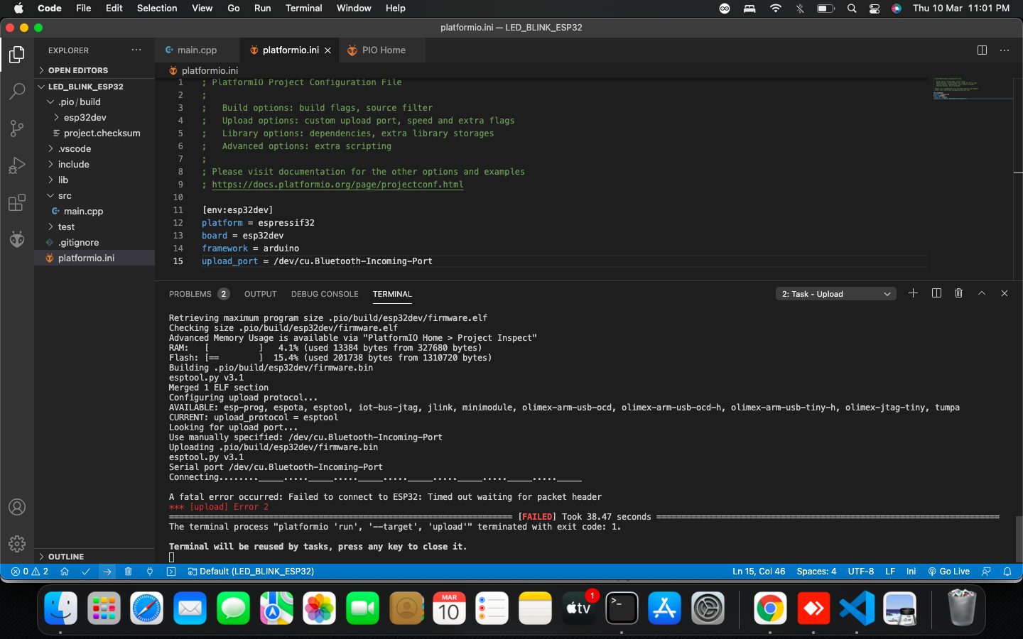Viewport: 1023px width, 639px height.
Task: Open the Selection menu in menu bar
Action: coord(157,9)
